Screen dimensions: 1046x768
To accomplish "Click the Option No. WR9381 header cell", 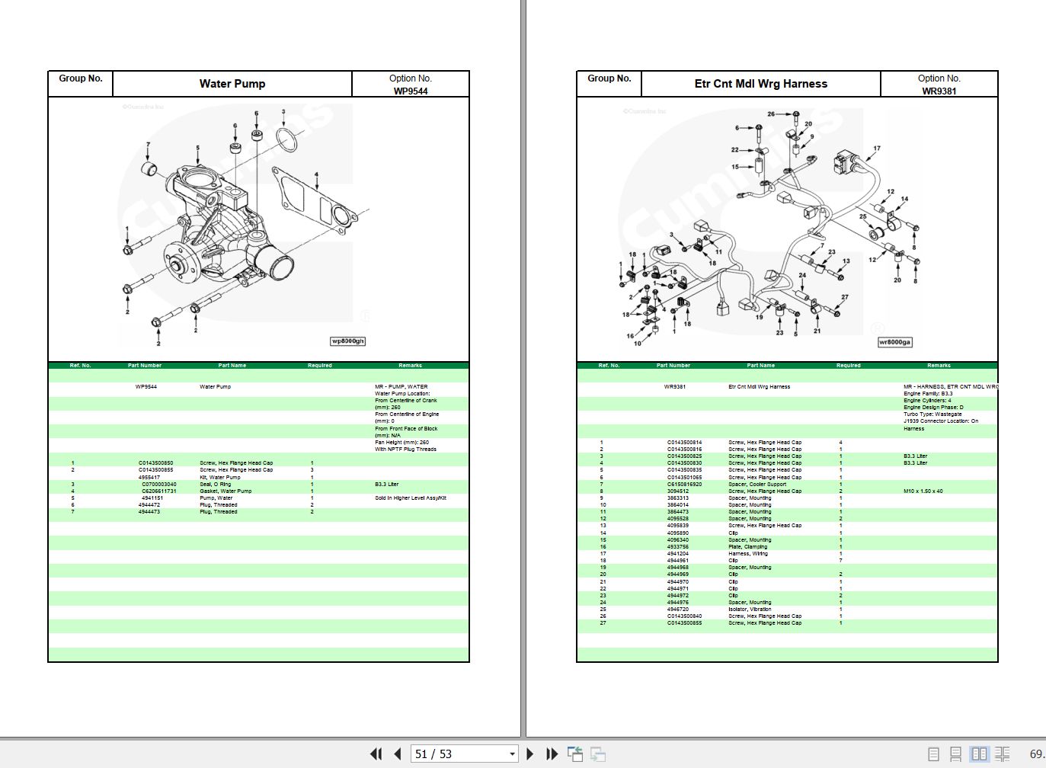I will (939, 84).
